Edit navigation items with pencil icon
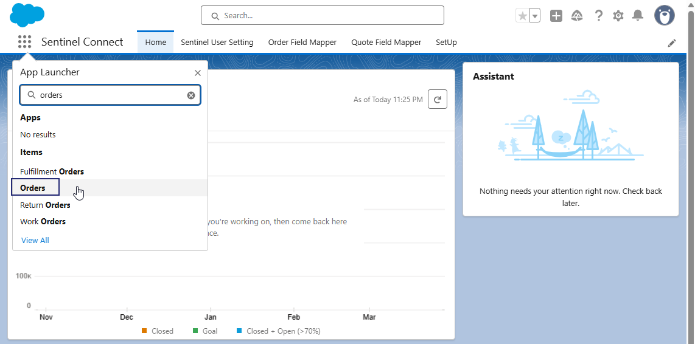 [672, 43]
